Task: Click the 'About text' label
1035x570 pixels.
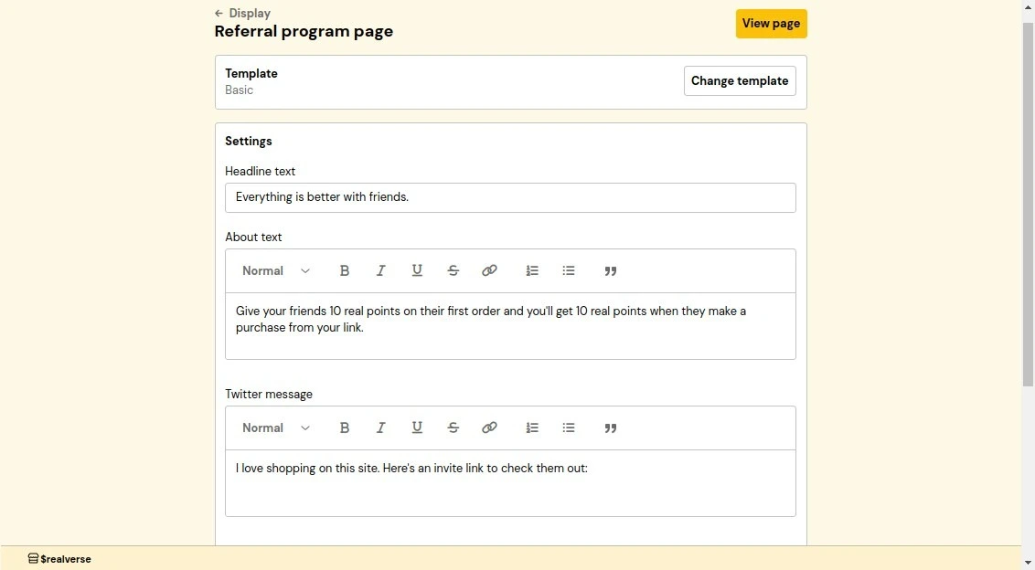Action: 253,237
